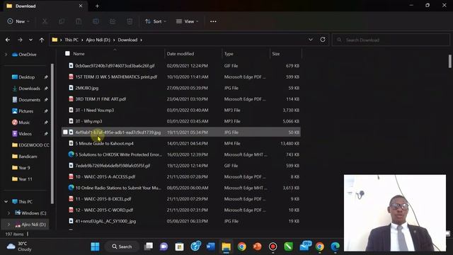Open Microsoft Store from the taskbar

coord(179,246)
